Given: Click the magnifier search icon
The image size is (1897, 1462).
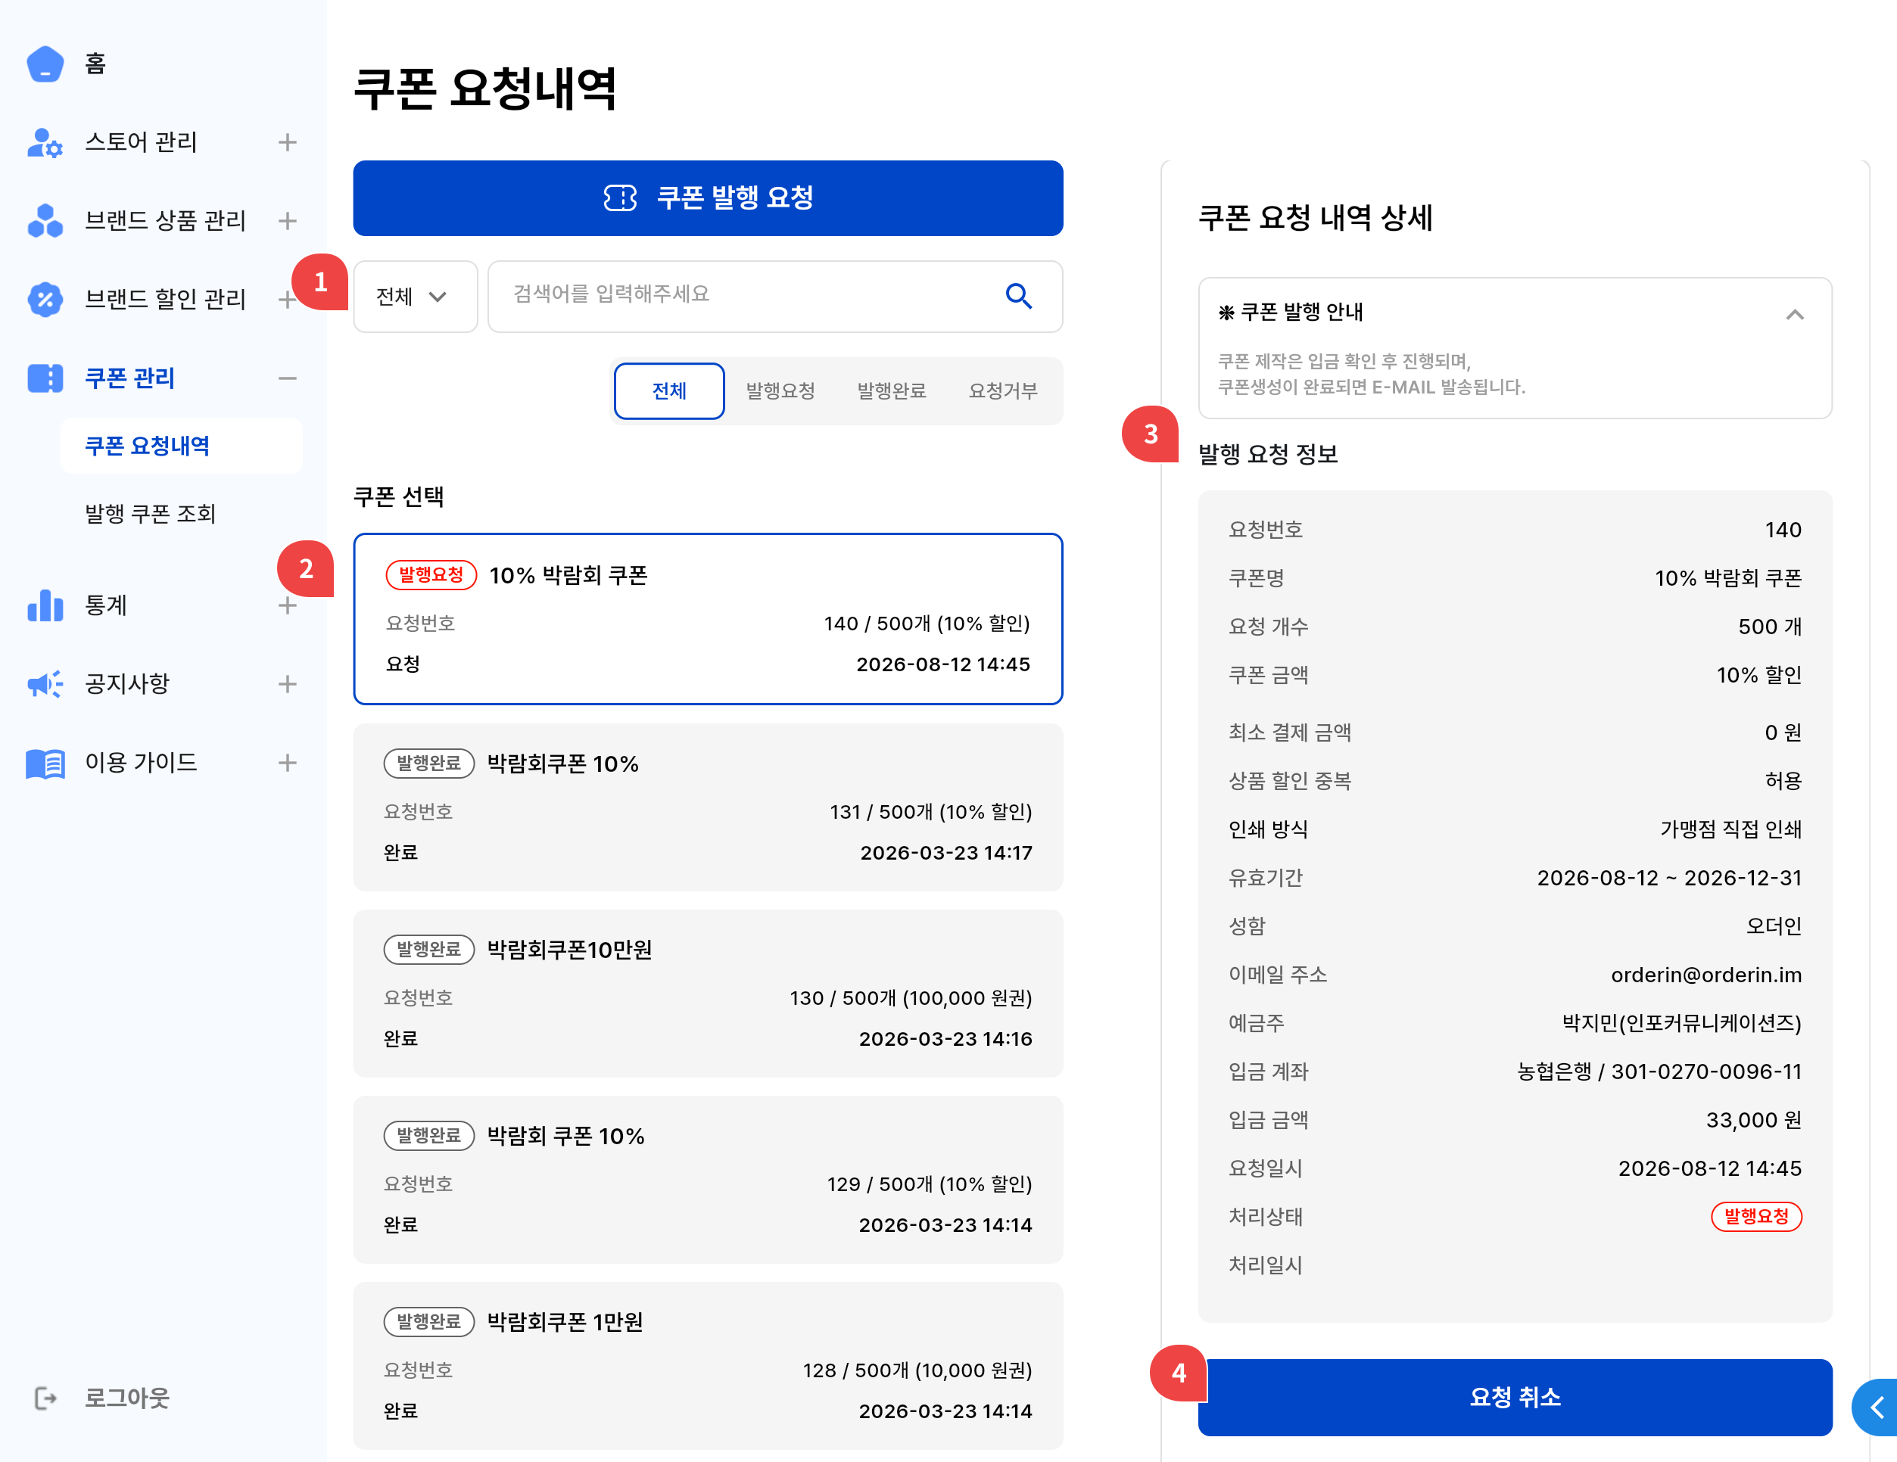Looking at the screenshot, I should (x=1018, y=296).
